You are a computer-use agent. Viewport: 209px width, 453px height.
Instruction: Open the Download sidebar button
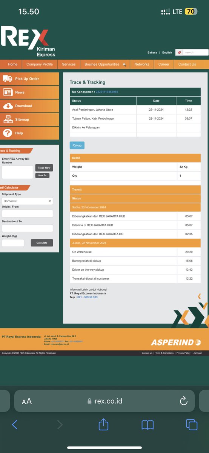pyautogui.click(x=29, y=106)
